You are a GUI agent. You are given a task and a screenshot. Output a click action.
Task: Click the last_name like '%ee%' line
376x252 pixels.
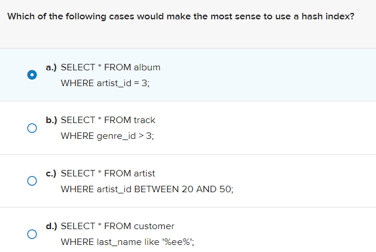[x=127, y=242]
